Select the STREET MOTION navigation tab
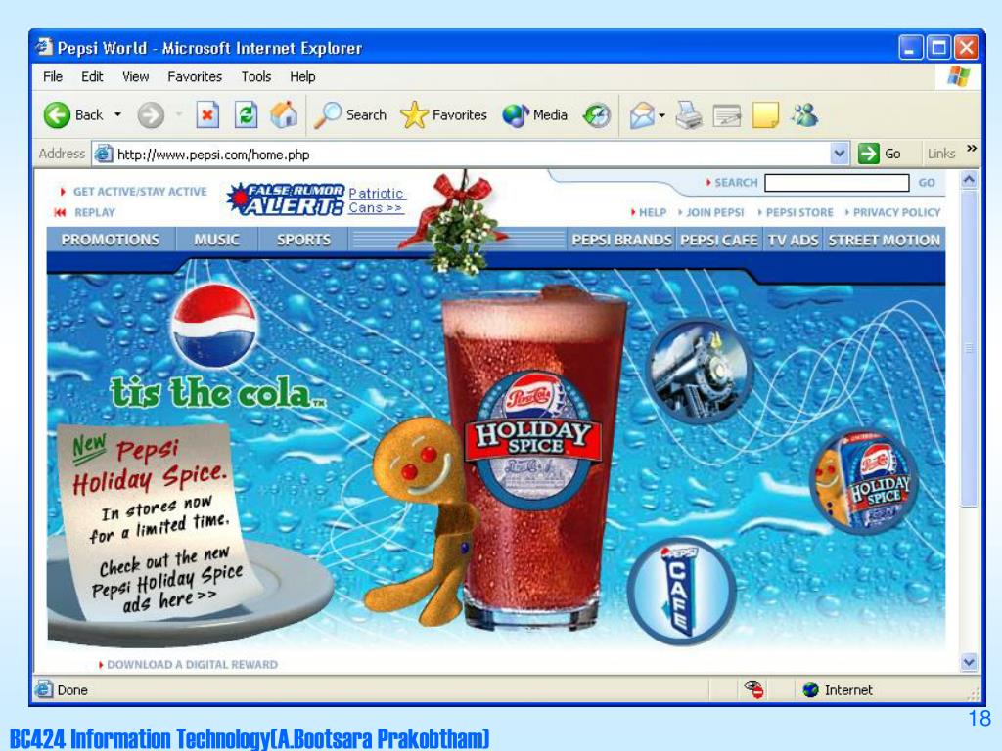This screenshot has width=1002, height=751. tap(885, 240)
